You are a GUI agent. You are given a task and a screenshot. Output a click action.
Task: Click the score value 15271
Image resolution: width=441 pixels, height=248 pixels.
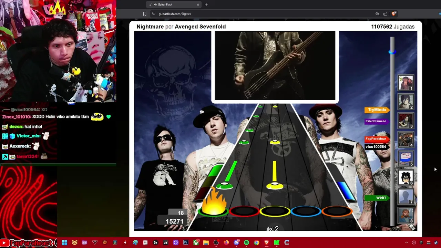tap(174, 221)
